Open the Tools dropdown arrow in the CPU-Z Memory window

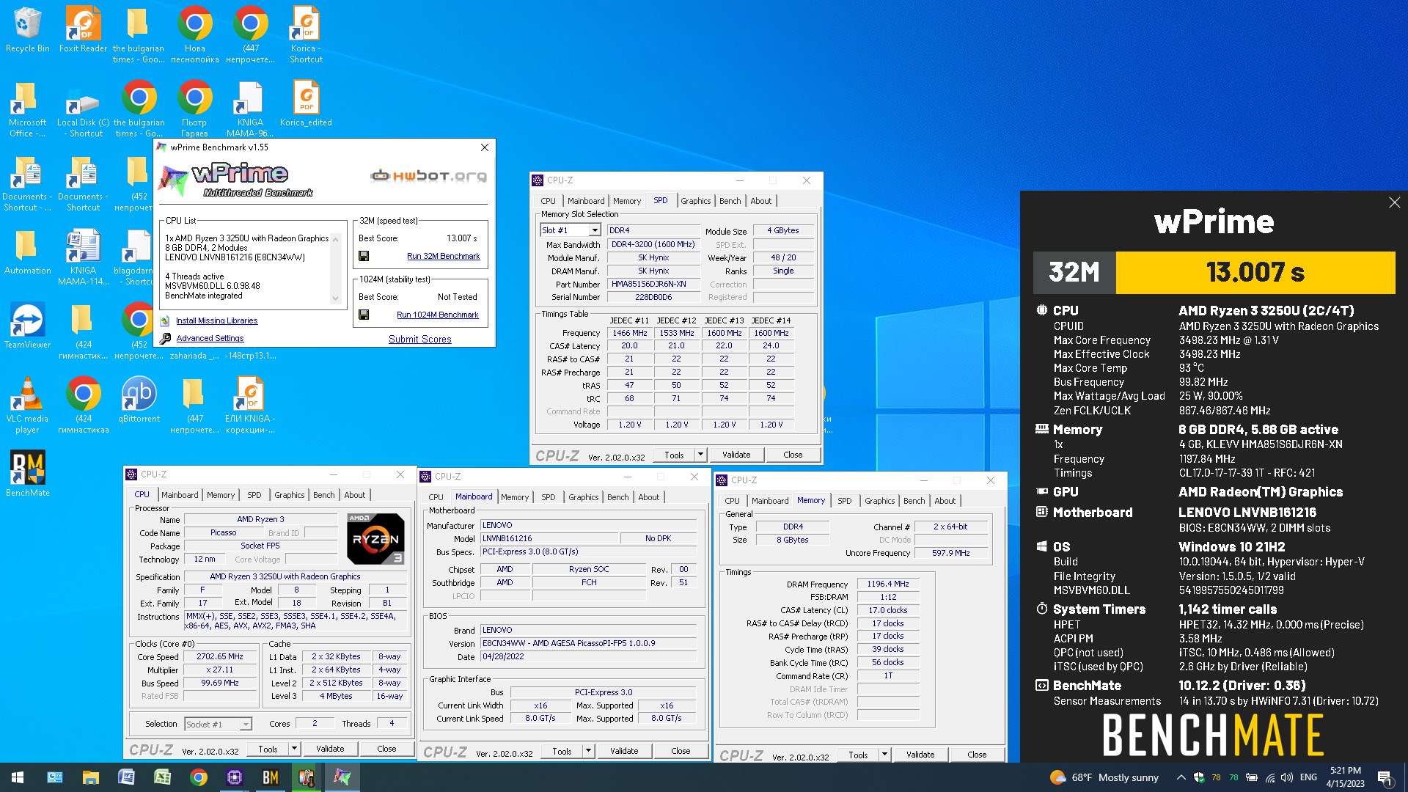(884, 755)
